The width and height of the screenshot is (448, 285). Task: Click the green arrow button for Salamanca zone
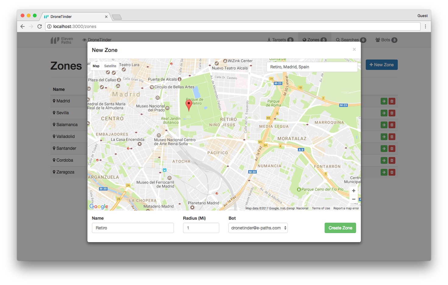[384, 125]
